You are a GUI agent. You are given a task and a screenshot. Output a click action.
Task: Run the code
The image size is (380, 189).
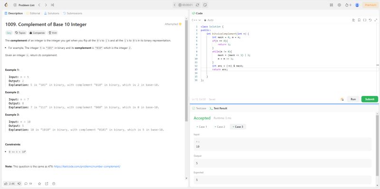pyautogui.click(x=353, y=99)
